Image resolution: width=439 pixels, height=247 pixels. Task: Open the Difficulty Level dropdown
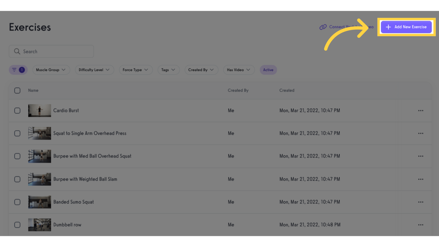(94, 70)
